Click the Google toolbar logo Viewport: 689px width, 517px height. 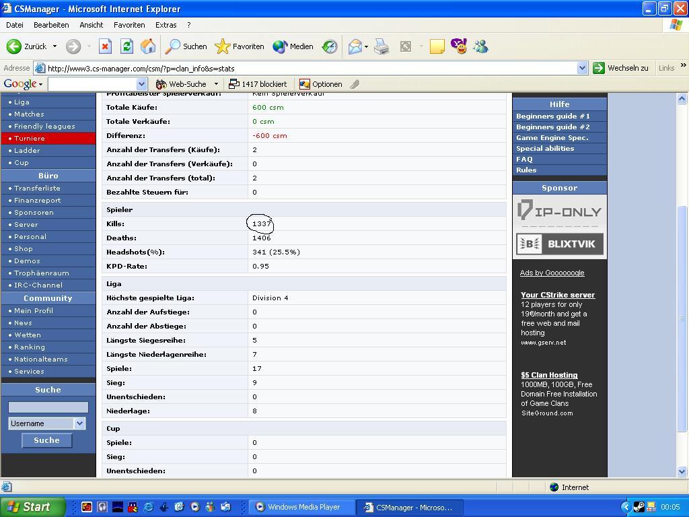click(20, 84)
